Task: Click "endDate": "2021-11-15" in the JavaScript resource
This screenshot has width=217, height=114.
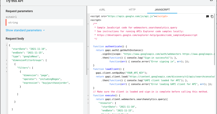Action: pos(117,110)
